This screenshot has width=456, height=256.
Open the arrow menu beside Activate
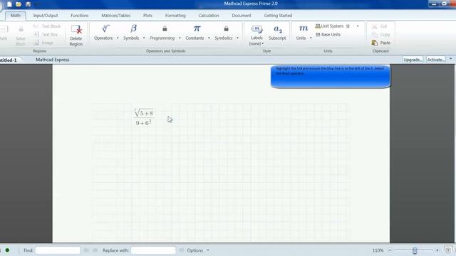pyautogui.click(x=450, y=59)
